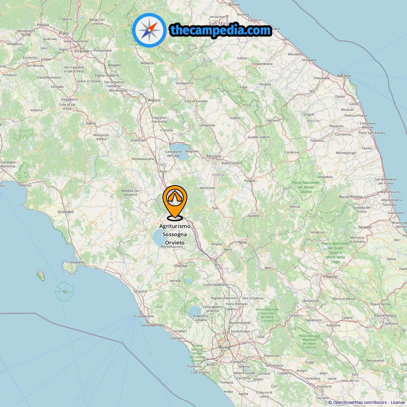The width and height of the screenshot is (407, 407).
Task: Select the Siena city label
Action: point(91,123)
